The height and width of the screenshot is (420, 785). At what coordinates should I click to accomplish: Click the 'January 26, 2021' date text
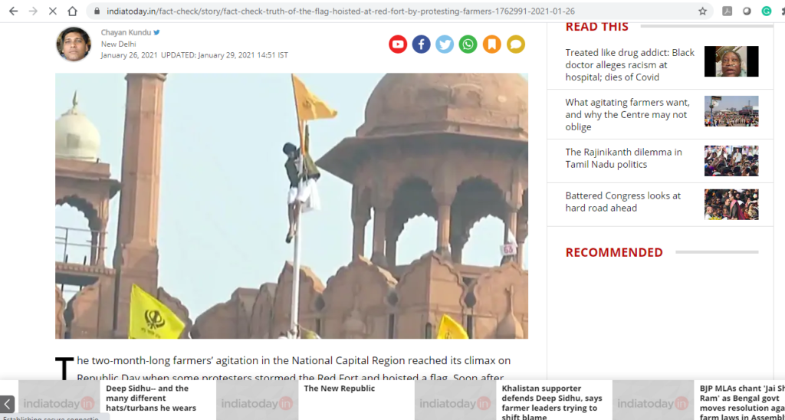[129, 55]
